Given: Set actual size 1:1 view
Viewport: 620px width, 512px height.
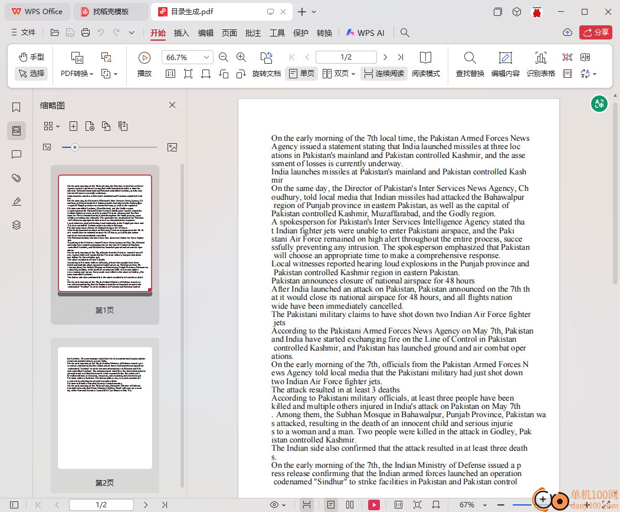Looking at the screenshot, I should pos(170,74).
